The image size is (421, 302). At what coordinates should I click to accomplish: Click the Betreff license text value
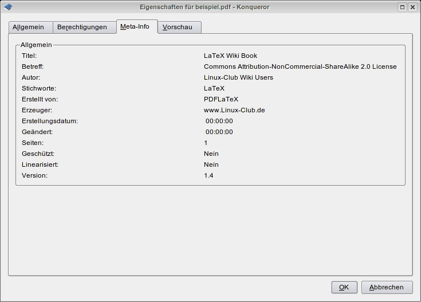300,66
